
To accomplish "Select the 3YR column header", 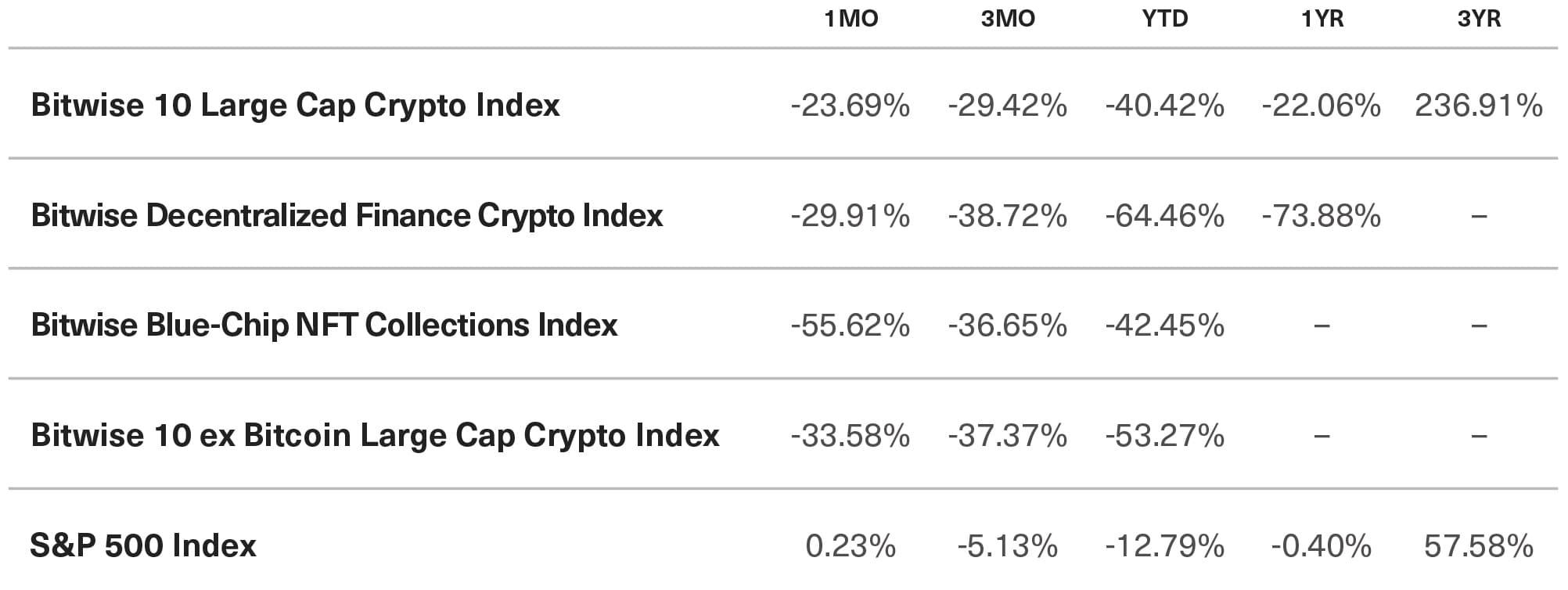I will 1479,18.
